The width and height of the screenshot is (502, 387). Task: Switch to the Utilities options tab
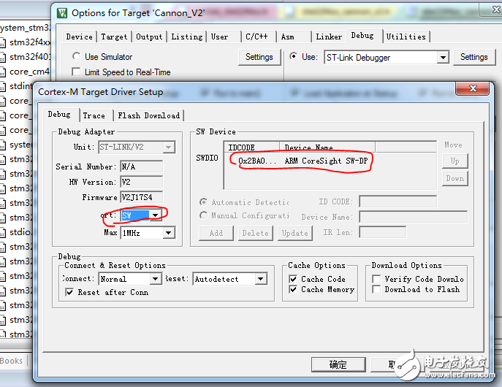(x=406, y=37)
